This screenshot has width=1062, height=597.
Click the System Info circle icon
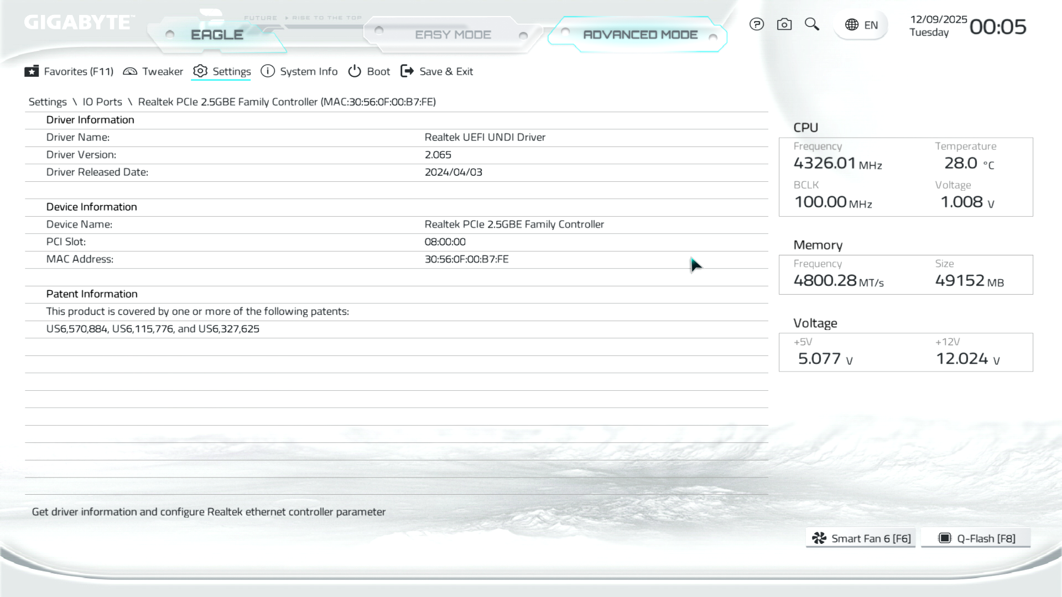pyautogui.click(x=268, y=71)
